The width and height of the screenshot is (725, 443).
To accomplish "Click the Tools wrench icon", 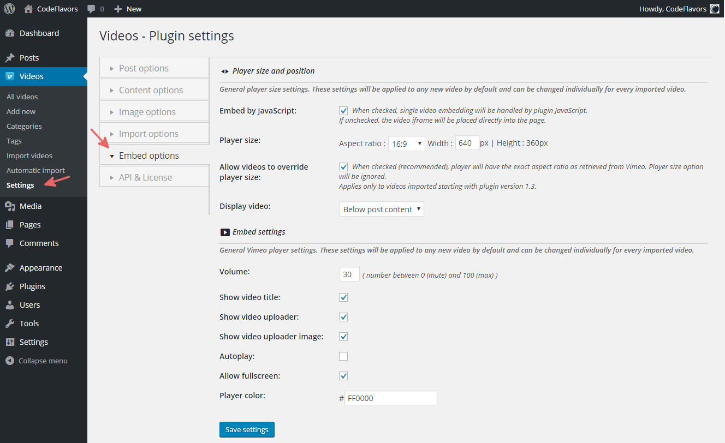I will coord(10,324).
